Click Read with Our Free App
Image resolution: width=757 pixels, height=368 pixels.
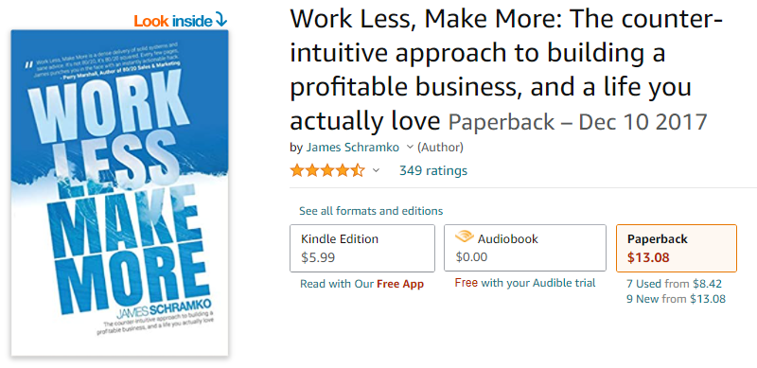point(361,284)
